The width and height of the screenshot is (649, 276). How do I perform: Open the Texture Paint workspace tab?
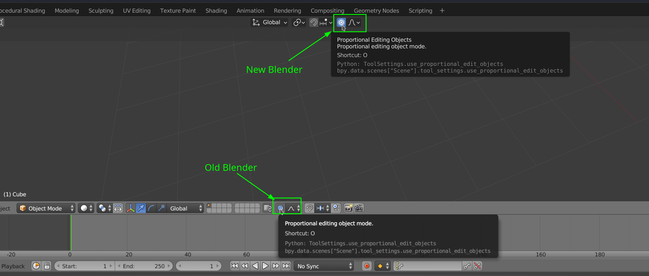178,11
